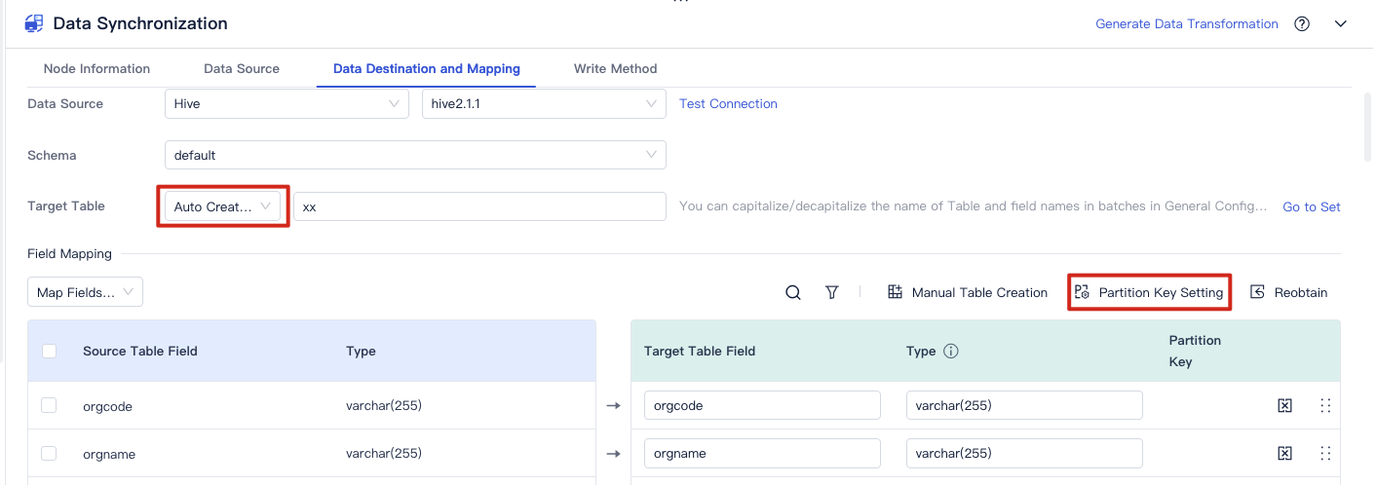Delete the orgname field mapping row

coord(1285,454)
